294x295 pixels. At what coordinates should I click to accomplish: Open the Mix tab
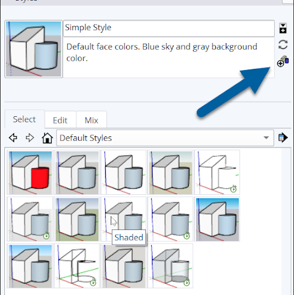[x=92, y=120]
